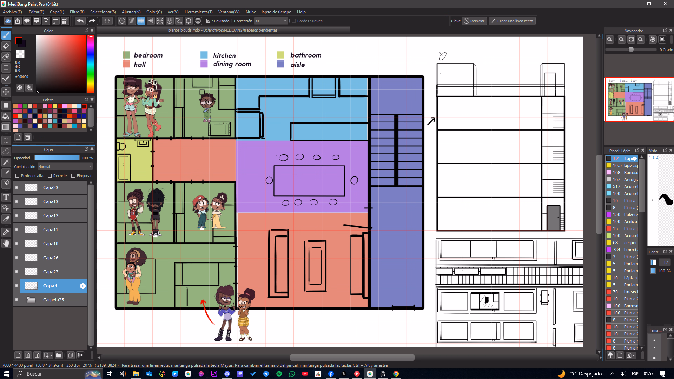Toggle the Bloquear layer checkbox
The image size is (674, 379).
pos(73,176)
